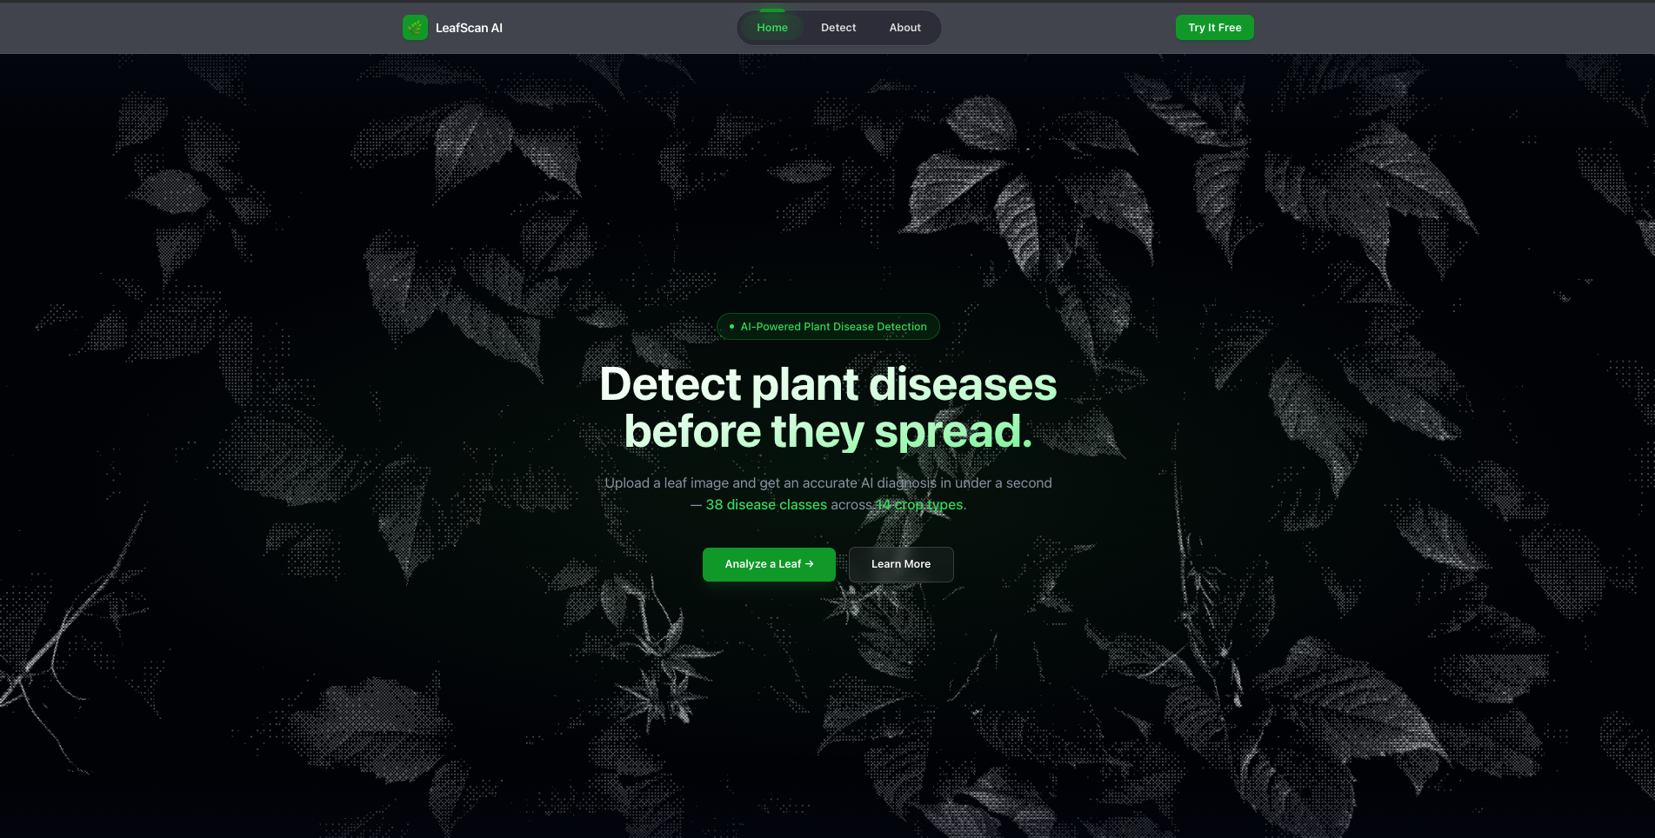Click the subtitle about leaf image upload
The image size is (1655, 838).
pos(828,482)
